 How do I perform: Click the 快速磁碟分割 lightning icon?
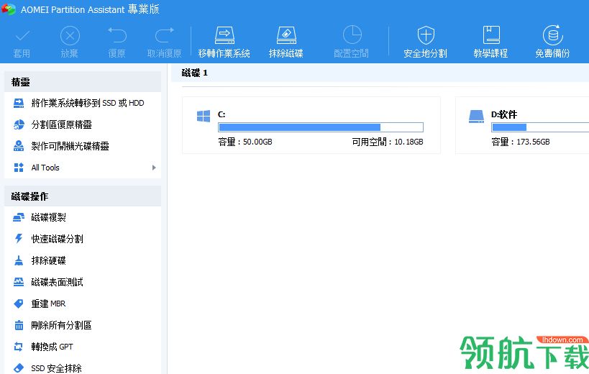coord(19,239)
